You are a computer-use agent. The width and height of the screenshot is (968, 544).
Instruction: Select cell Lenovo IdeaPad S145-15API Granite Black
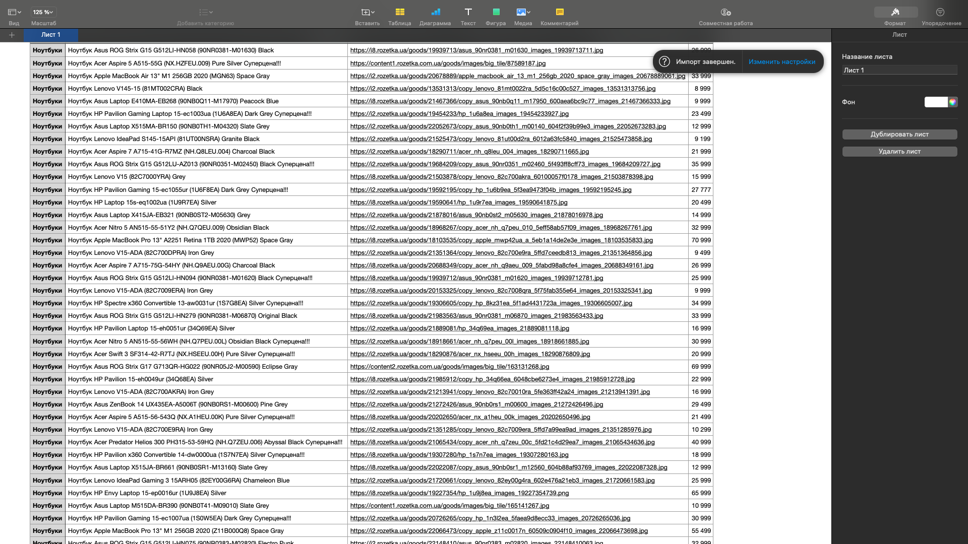click(206, 139)
